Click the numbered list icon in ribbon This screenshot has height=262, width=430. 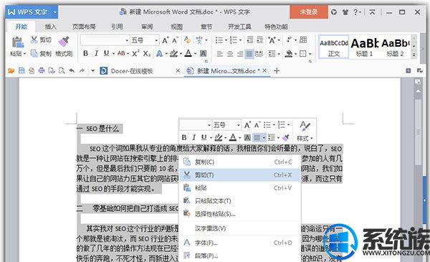pyautogui.click(x=234, y=40)
